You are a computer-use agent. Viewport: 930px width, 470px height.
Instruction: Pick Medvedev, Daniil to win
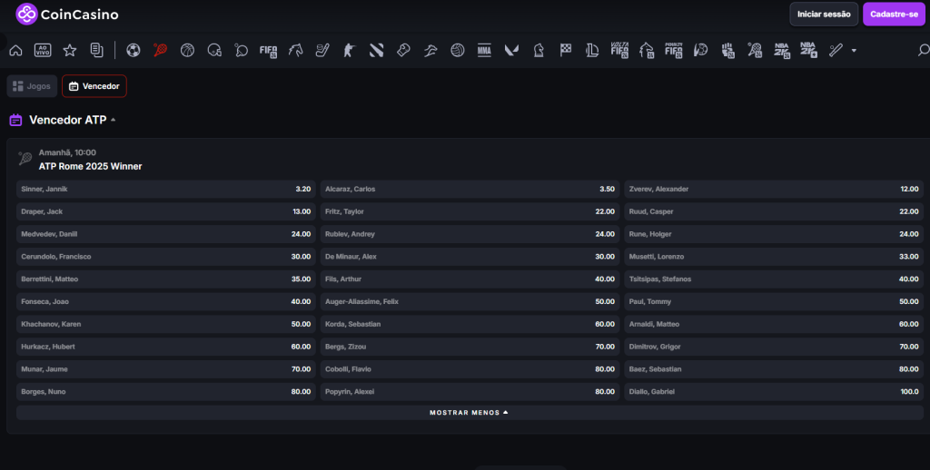[x=166, y=234]
